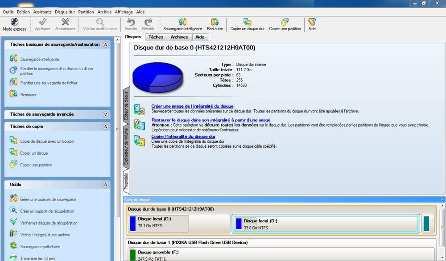Select the small teal partition block
Screen dimensions: 446x261
428,224
